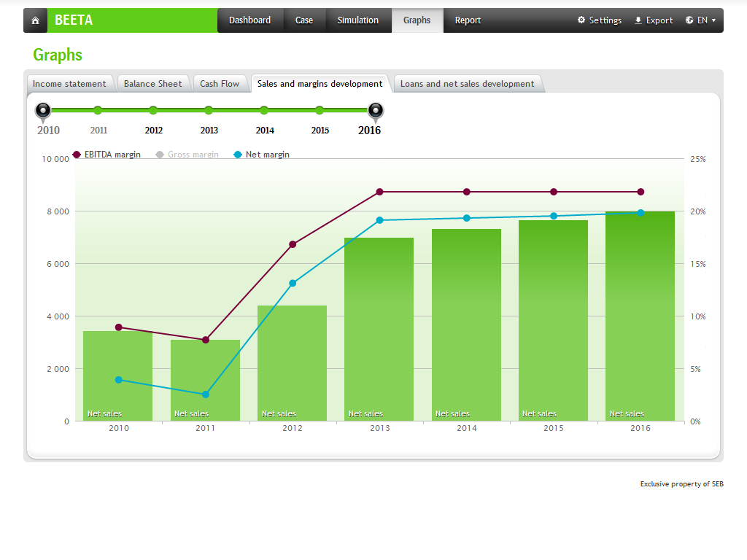The image size is (747, 560).
Task: Go to the Simulation page
Action: tap(357, 20)
